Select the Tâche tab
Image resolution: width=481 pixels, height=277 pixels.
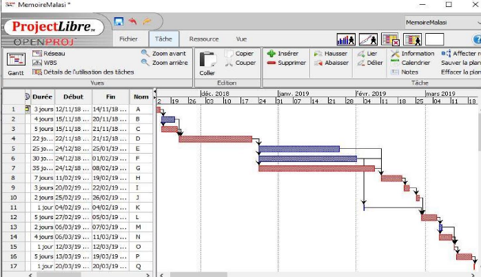coord(163,39)
